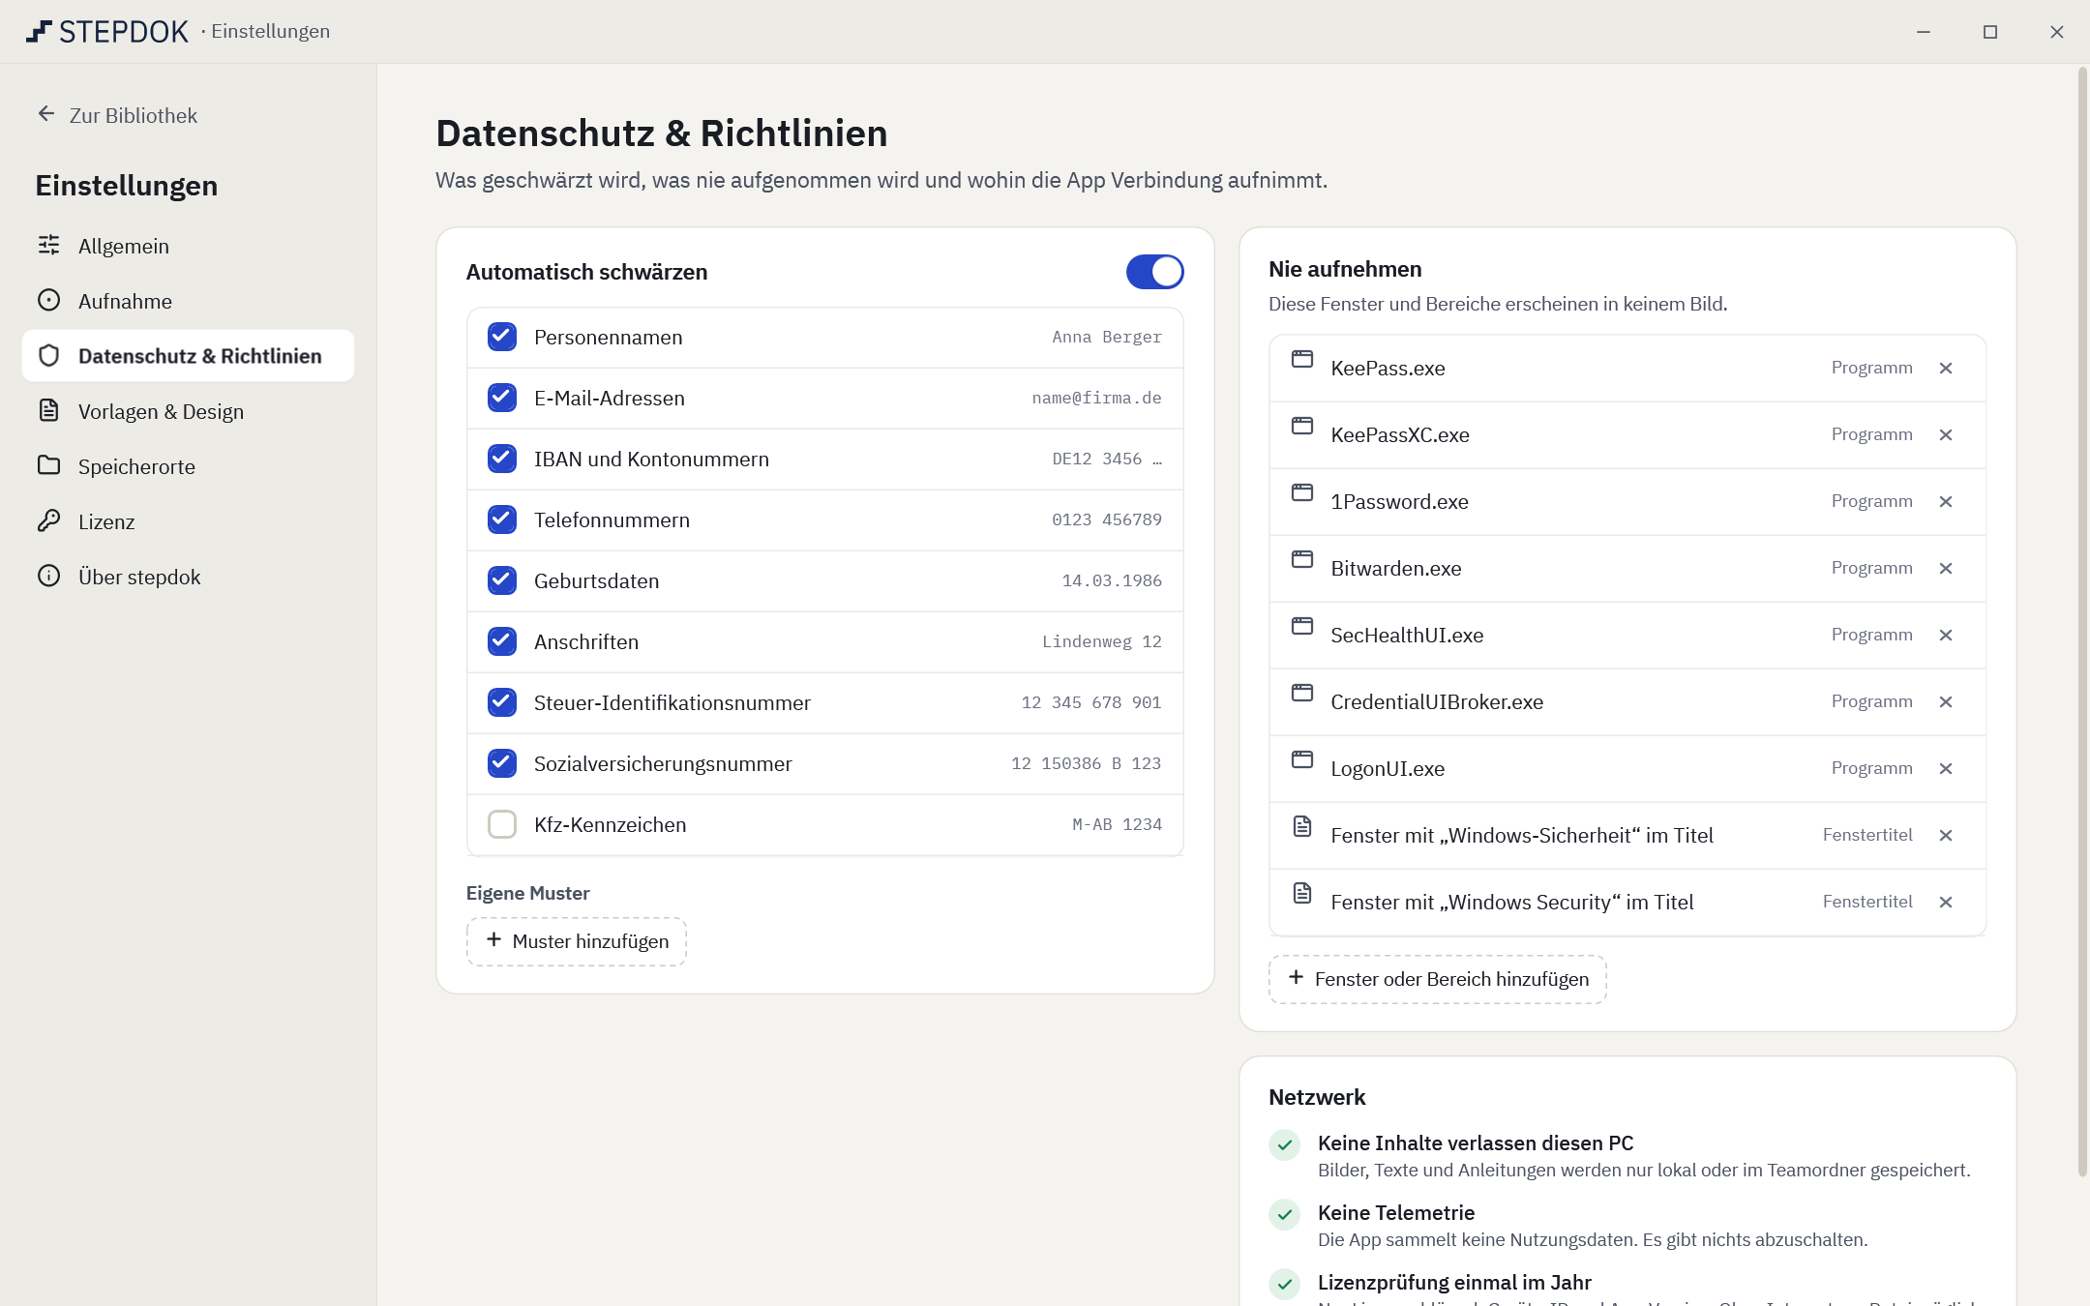The image size is (2090, 1306).
Task: Click the vertical scrollbar on the right
Action: click(x=2082, y=621)
